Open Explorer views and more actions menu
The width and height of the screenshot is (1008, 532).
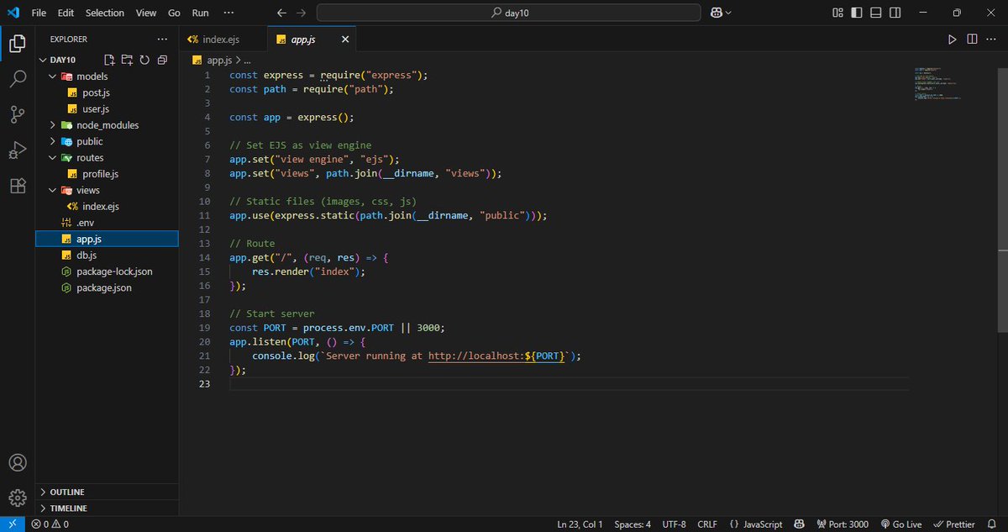(161, 39)
